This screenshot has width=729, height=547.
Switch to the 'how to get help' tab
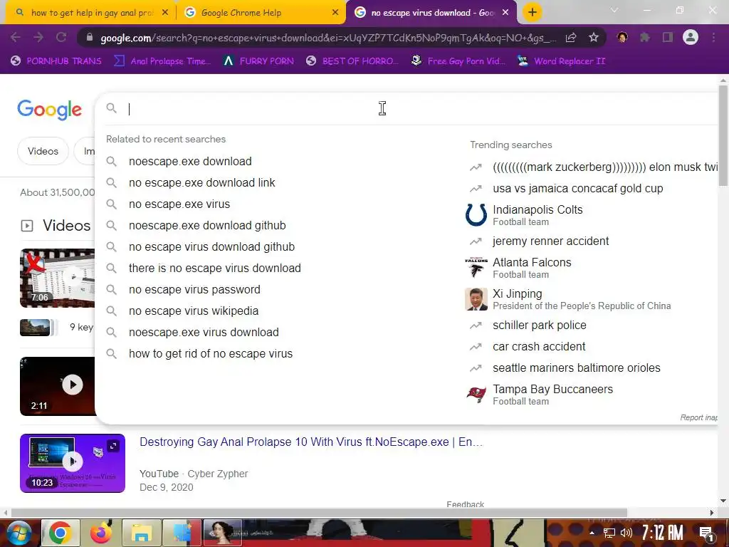click(x=90, y=13)
